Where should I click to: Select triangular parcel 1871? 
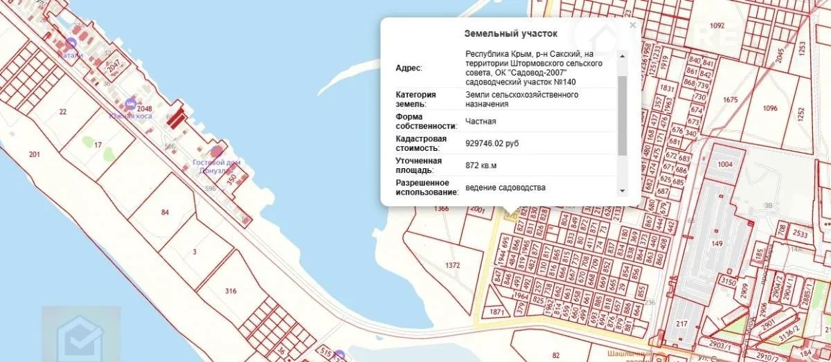click(x=495, y=311)
